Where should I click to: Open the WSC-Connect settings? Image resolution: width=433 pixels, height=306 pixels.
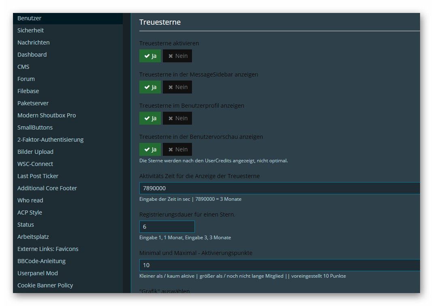click(35, 164)
